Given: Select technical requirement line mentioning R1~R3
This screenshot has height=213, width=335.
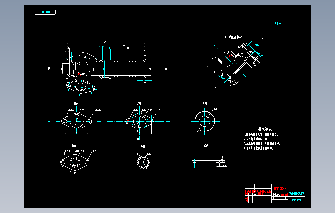Looking at the screenshot, I should [x=256, y=139].
